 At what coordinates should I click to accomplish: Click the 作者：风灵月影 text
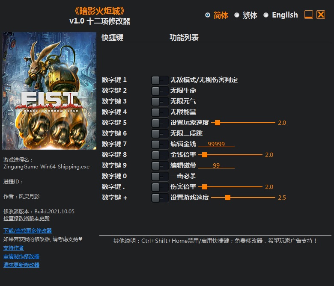pos(21,197)
